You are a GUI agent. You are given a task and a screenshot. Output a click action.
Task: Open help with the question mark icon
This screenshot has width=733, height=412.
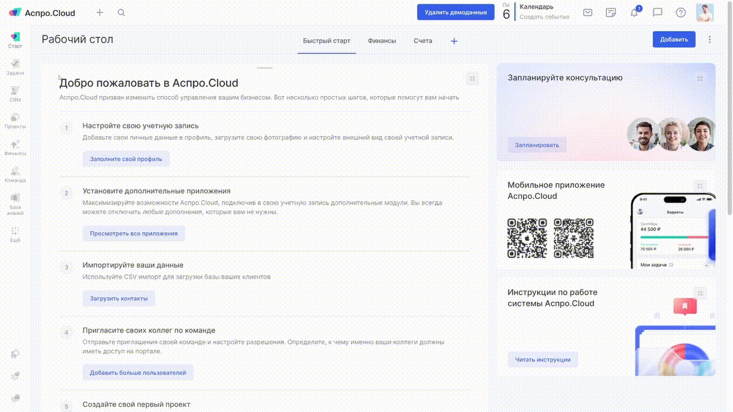coord(681,13)
